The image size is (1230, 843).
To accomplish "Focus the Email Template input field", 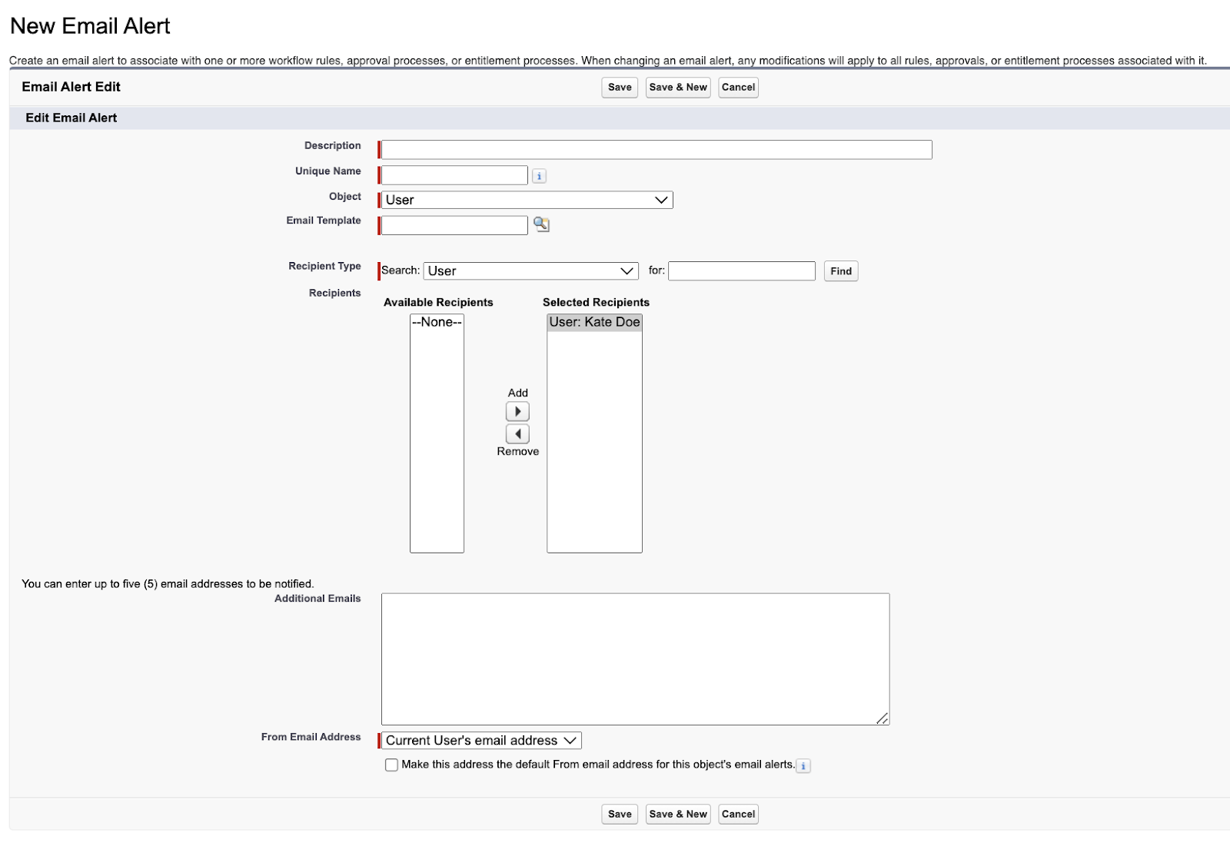I will pyautogui.click(x=455, y=225).
